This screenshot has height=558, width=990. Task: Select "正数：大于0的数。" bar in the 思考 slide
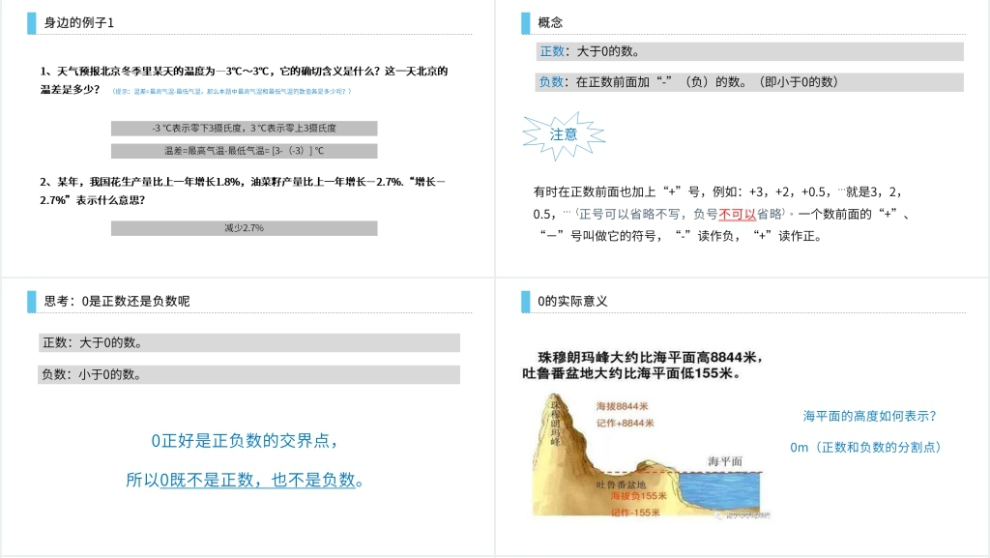point(248,342)
